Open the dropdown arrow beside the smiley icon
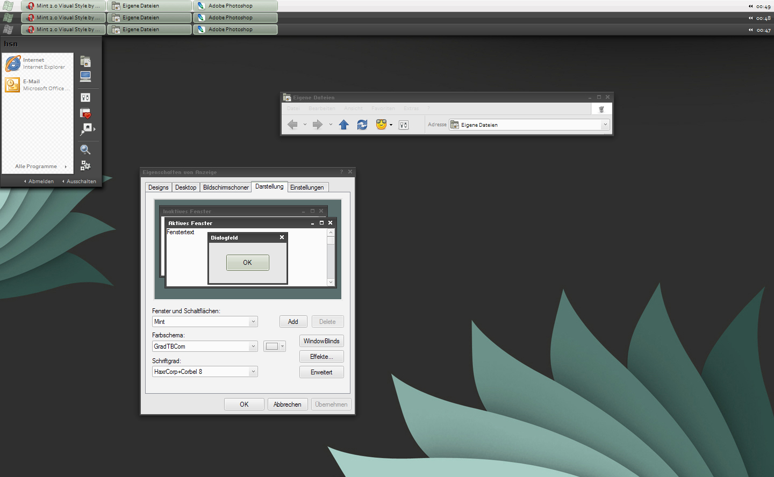Image resolution: width=774 pixels, height=477 pixels. click(x=391, y=125)
